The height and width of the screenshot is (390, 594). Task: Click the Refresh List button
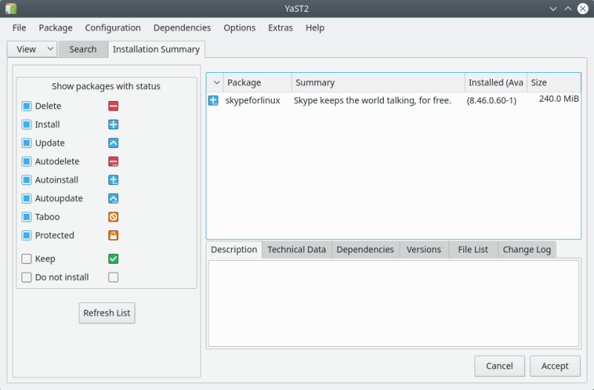pos(107,313)
